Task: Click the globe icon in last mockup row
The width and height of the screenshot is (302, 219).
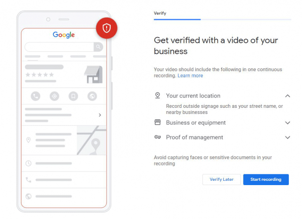Action: click(x=28, y=196)
